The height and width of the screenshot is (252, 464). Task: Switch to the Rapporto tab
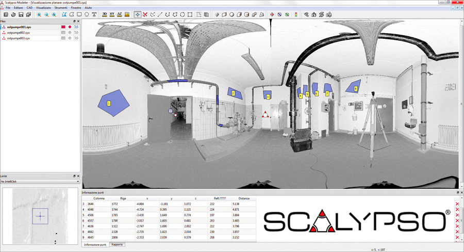[x=117, y=245]
